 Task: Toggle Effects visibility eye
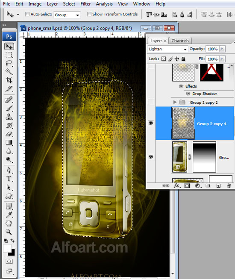coord(181,86)
